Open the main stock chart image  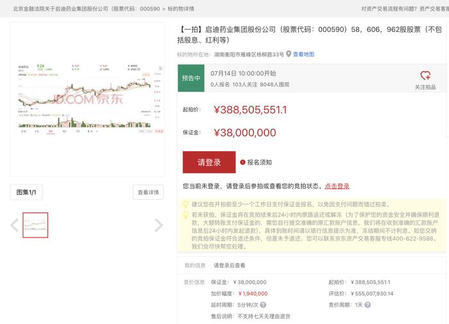(x=87, y=99)
